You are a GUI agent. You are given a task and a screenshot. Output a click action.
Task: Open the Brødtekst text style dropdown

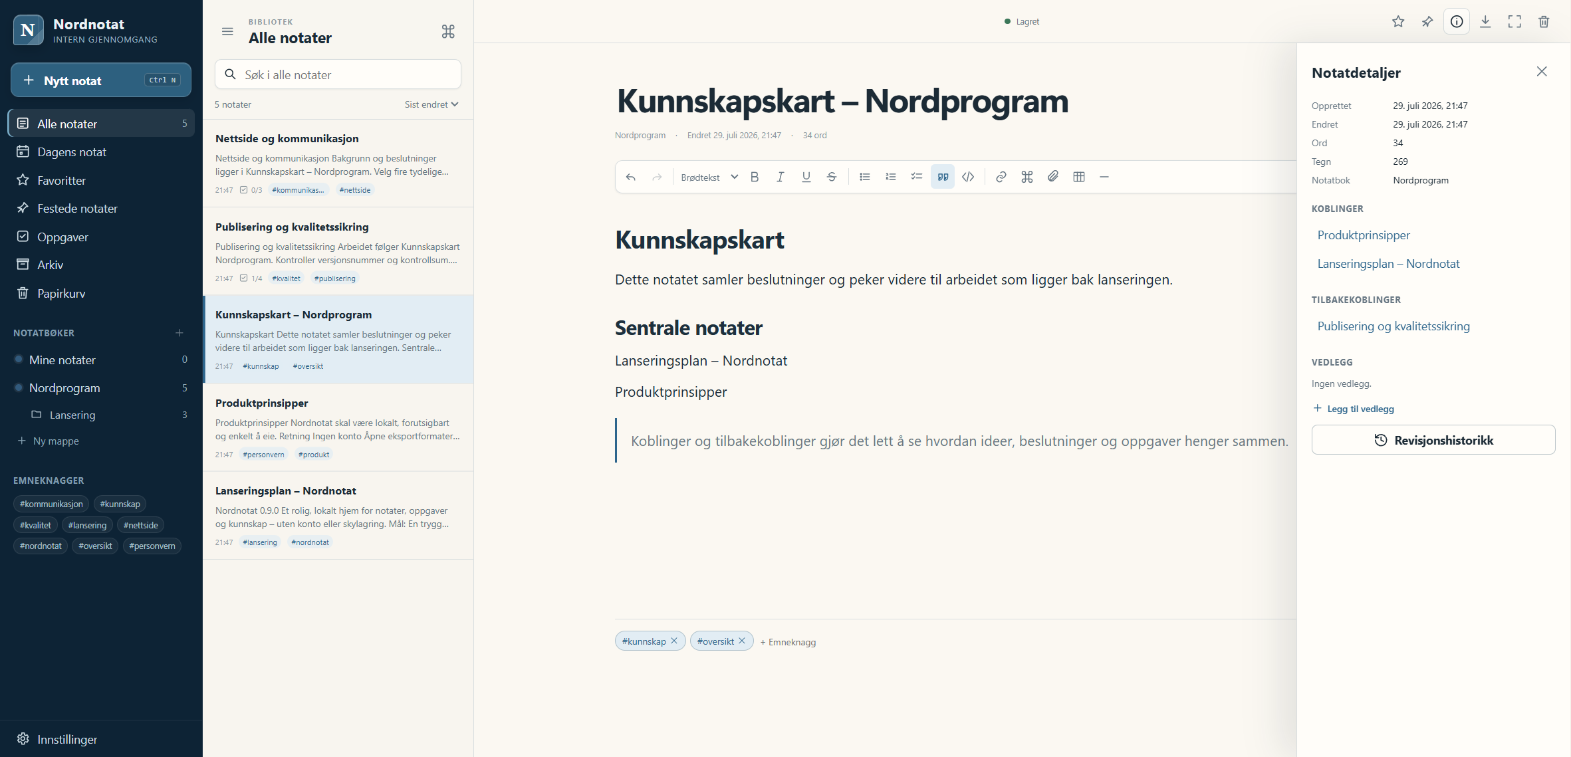709,177
